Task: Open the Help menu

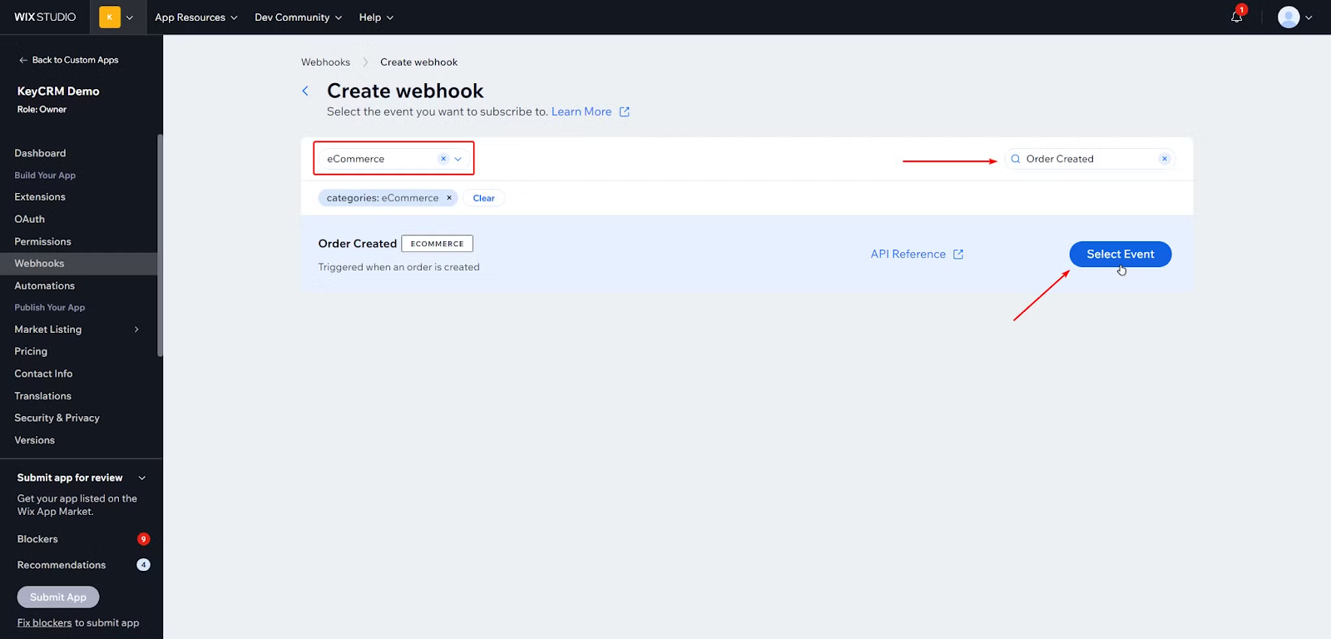Action: coord(376,17)
